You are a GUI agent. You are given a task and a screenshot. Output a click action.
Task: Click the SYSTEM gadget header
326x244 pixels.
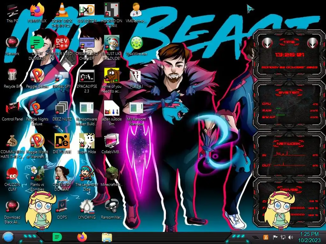point(289,92)
